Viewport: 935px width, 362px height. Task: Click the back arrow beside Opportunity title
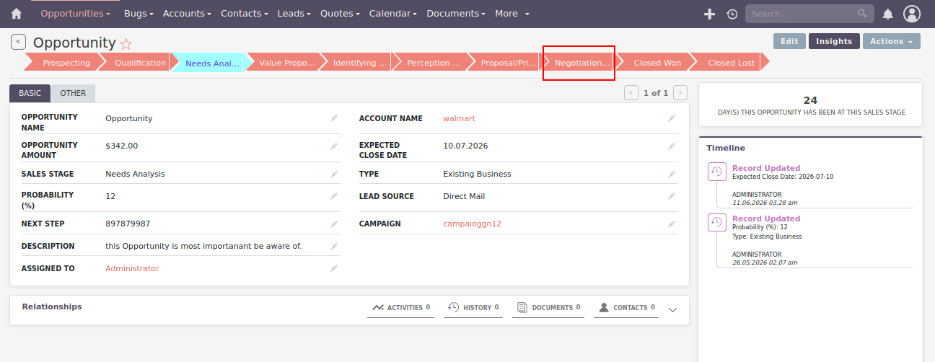[x=18, y=42]
